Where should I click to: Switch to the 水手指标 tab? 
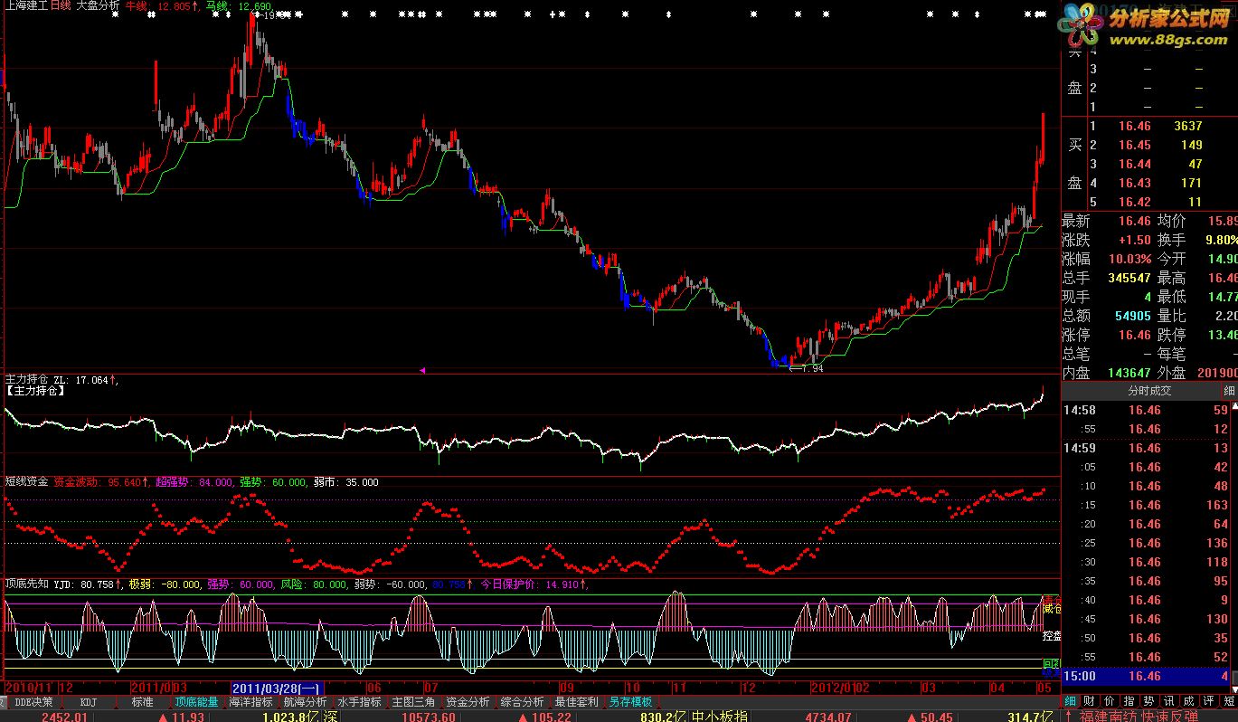(360, 701)
